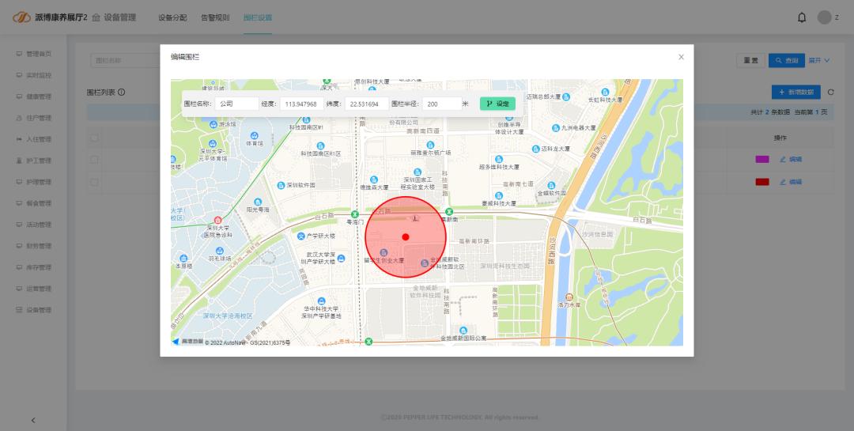This screenshot has width=854, height=431.
Task: Toggle the select-all checkbox in the table header
Action: pos(94,138)
